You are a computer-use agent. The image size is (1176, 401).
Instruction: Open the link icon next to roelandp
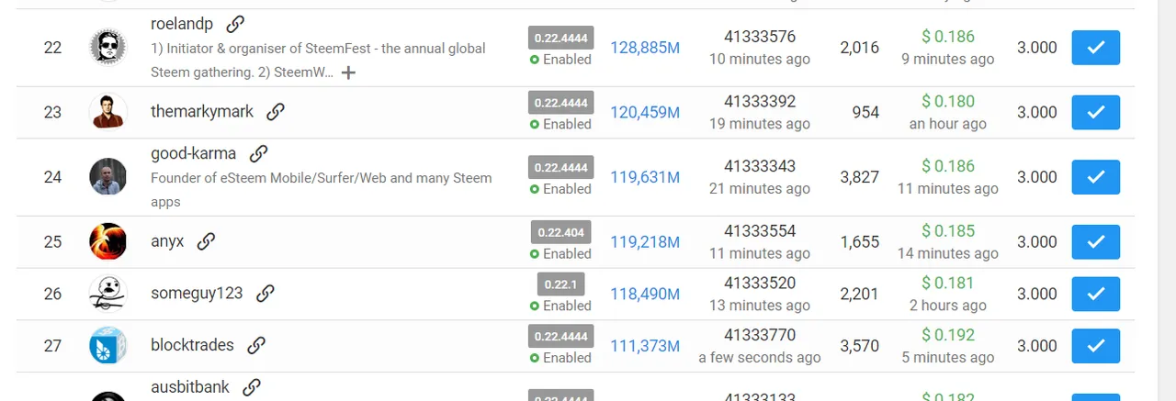point(235,24)
